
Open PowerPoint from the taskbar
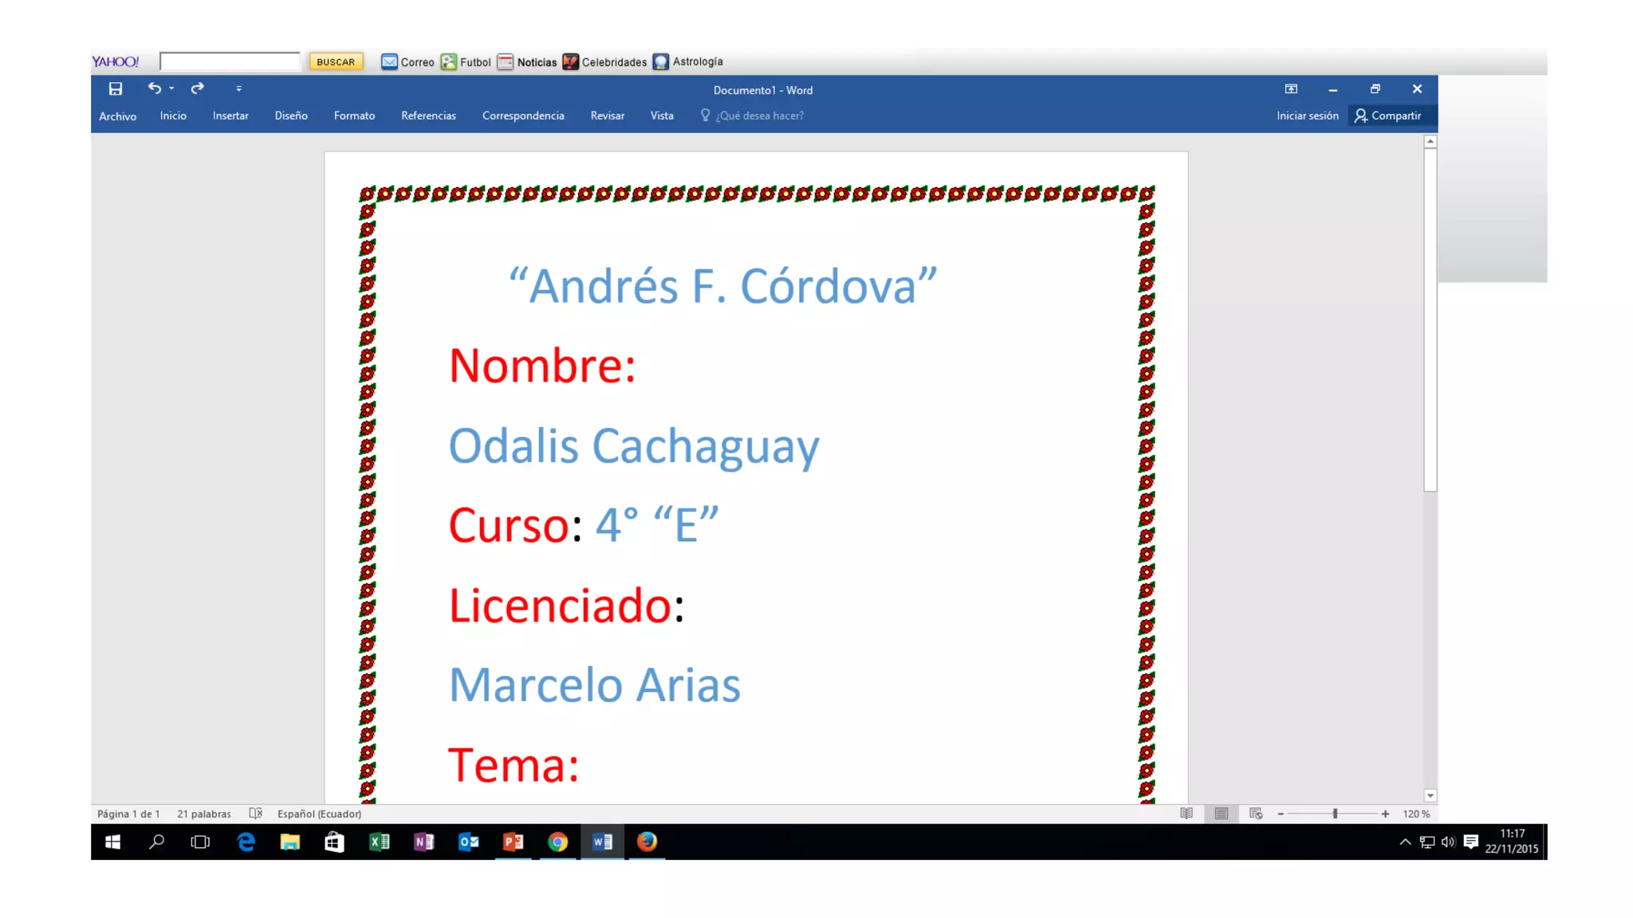click(513, 841)
